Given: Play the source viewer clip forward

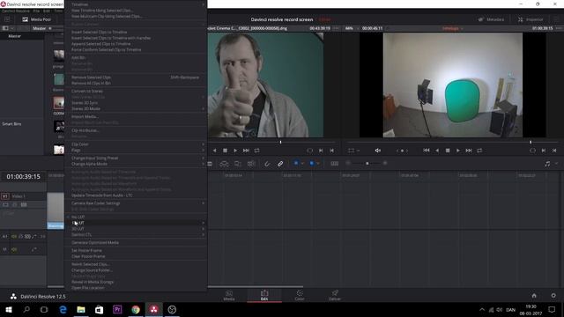Looking at the screenshot, I should (235, 151).
